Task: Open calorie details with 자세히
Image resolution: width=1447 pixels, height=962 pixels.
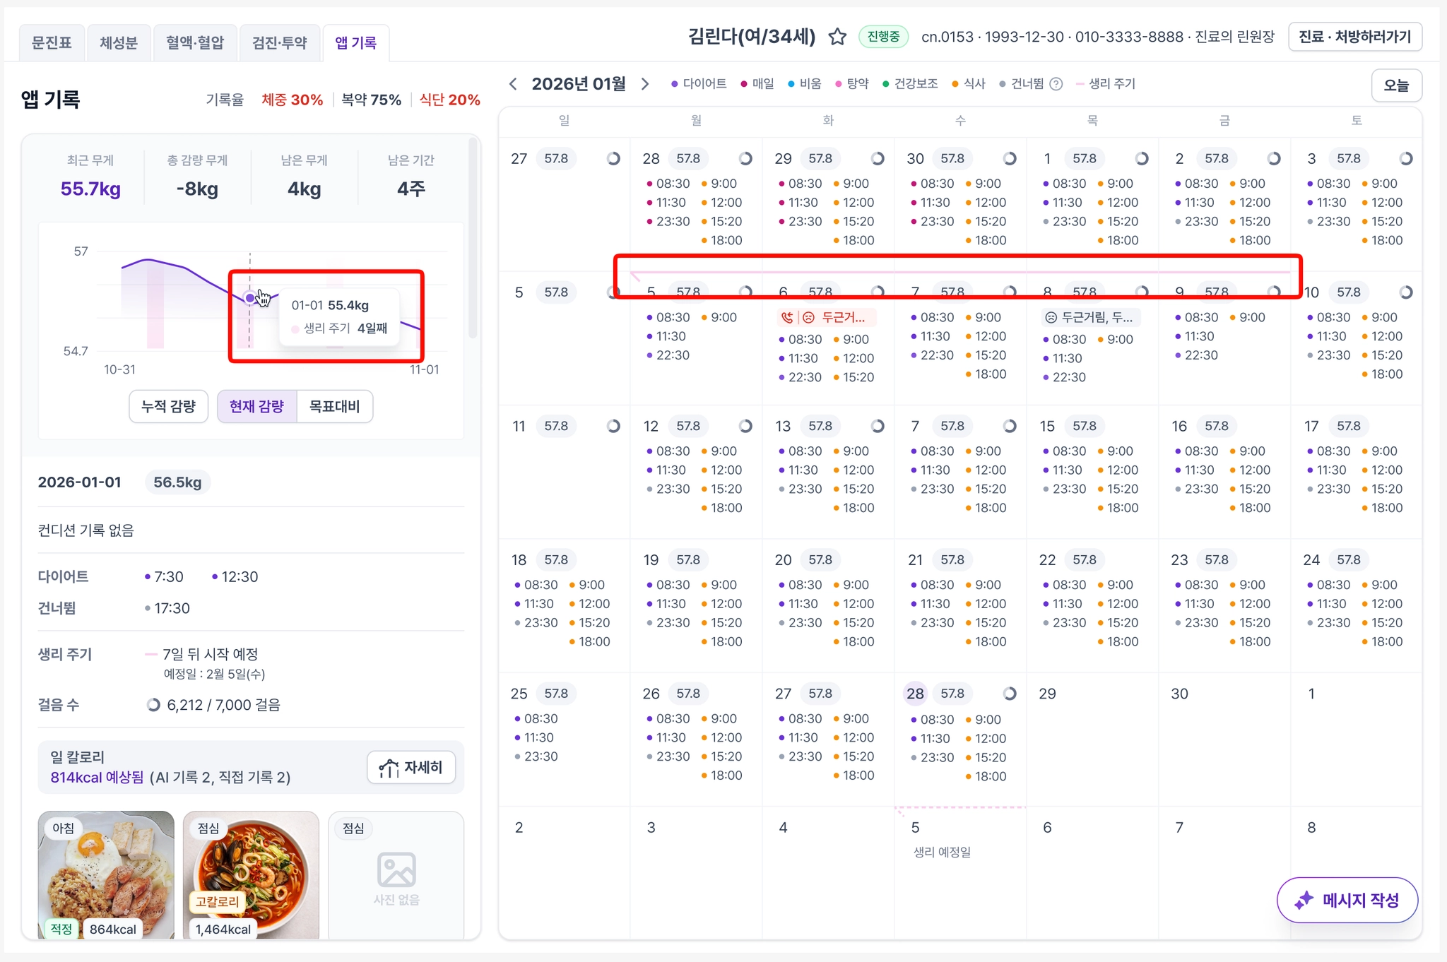Action: tap(411, 768)
